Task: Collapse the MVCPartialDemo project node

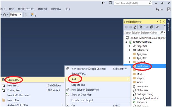Action: [x=126, y=42]
